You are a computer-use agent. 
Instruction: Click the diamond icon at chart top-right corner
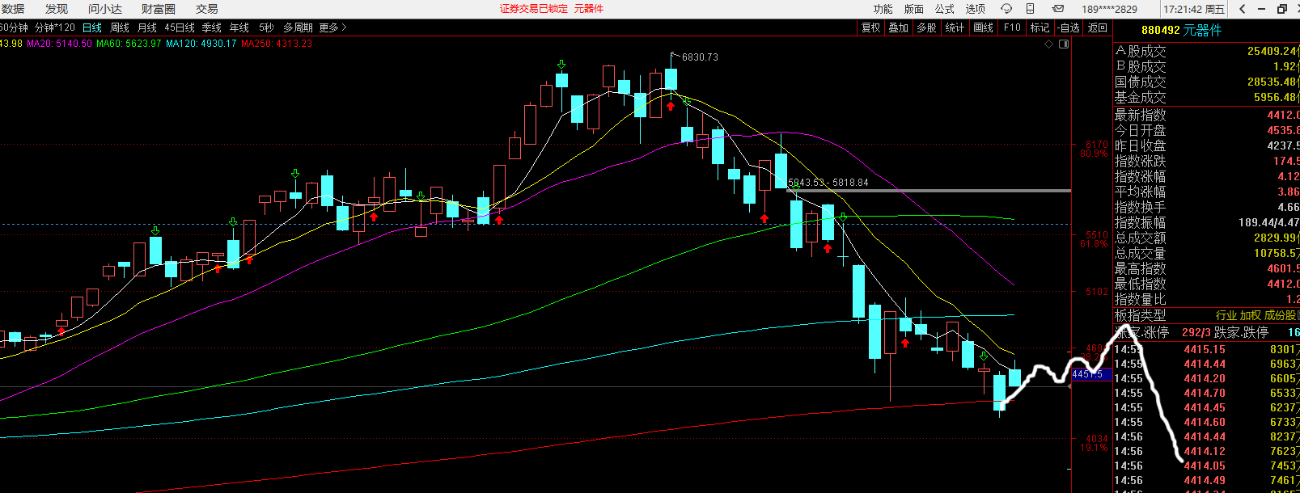(x=1049, y=44)
